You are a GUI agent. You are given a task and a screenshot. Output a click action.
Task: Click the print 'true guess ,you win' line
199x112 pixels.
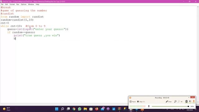(x=37, y=35)
